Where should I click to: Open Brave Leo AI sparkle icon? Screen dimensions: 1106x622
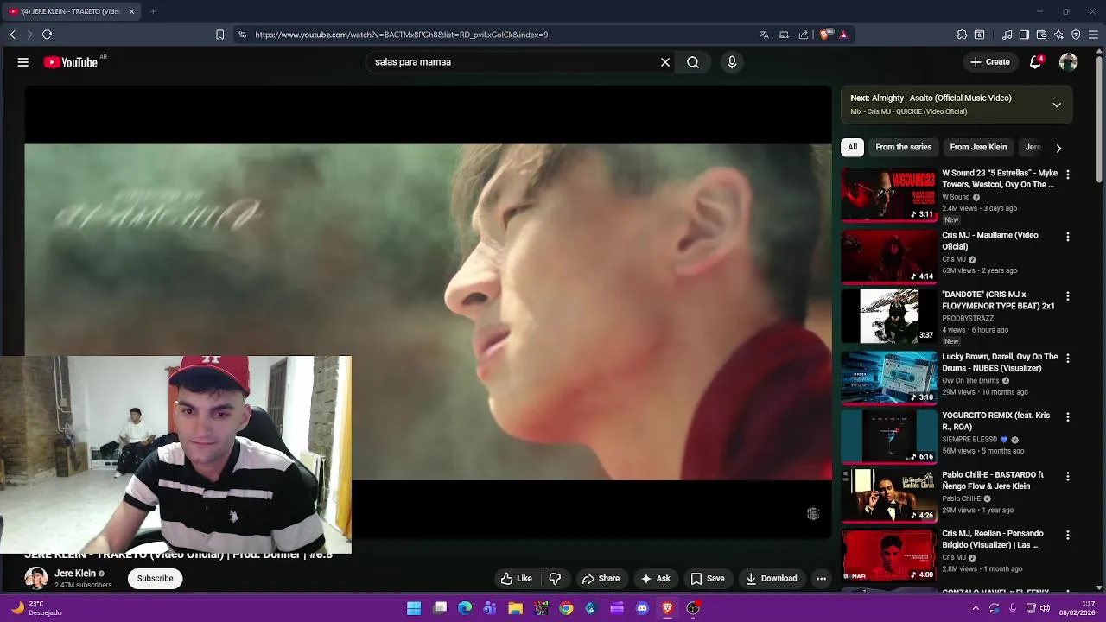[x=1058, y=35]
